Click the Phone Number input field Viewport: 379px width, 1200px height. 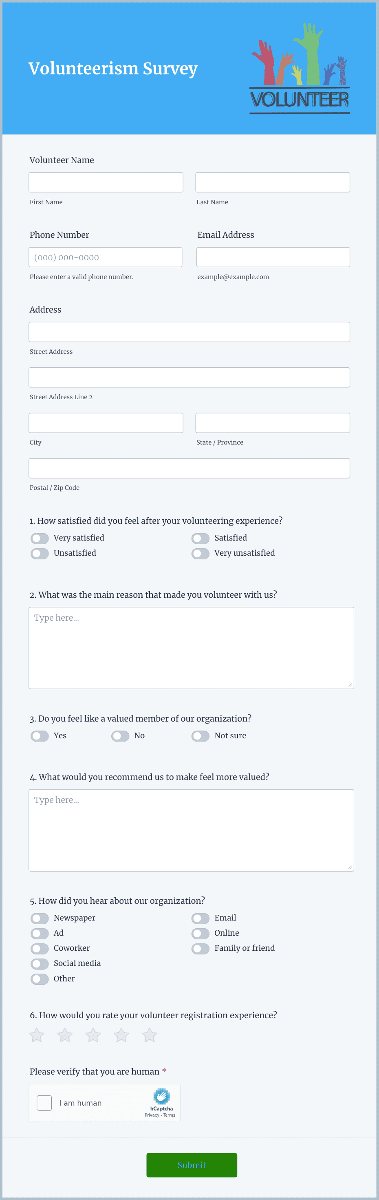pos(106,257)
